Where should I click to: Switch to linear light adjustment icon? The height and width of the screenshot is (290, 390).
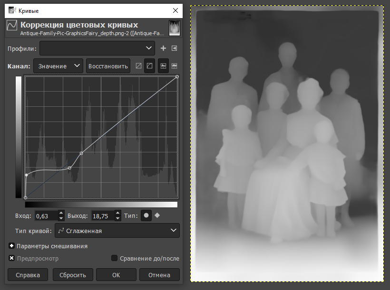138,66
